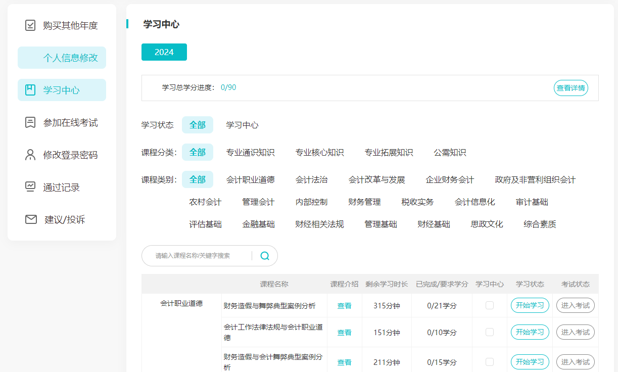Click the 通过记录 chart icon
The height and width of the screenshot is (372, 618).
click(x=30, y=187)
